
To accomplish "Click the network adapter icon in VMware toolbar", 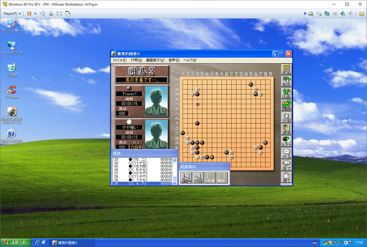I will tap(327, 14).
